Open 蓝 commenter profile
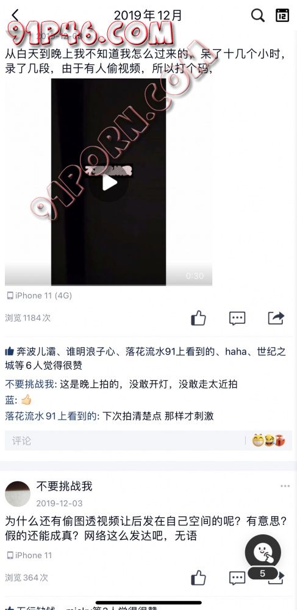The image size is (297, 610). click(10, 400)
